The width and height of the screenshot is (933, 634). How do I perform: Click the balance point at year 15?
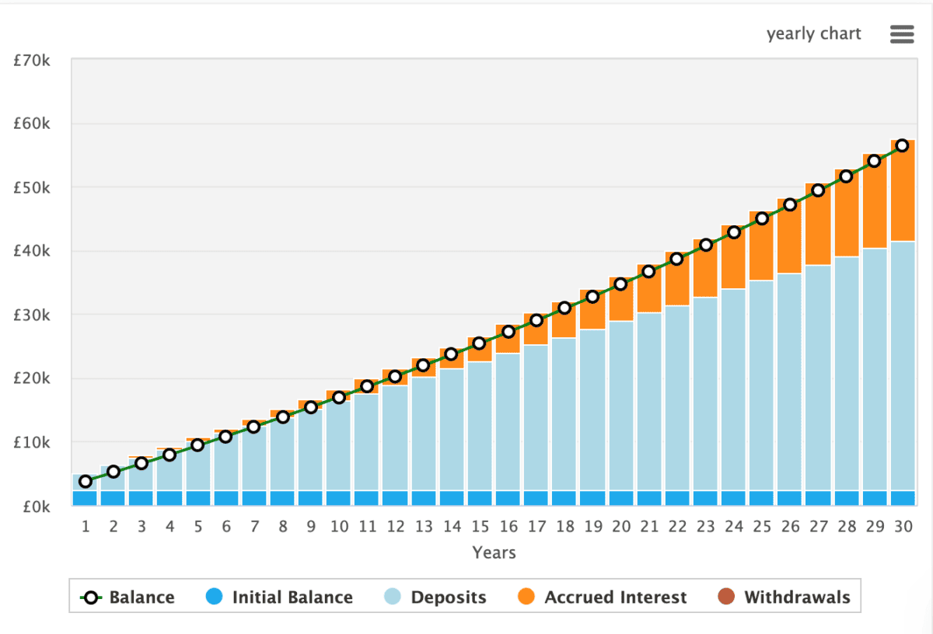coord(479,343)
